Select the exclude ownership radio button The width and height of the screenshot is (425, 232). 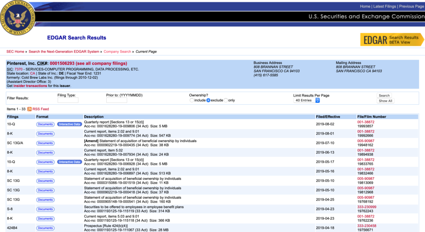208,100
